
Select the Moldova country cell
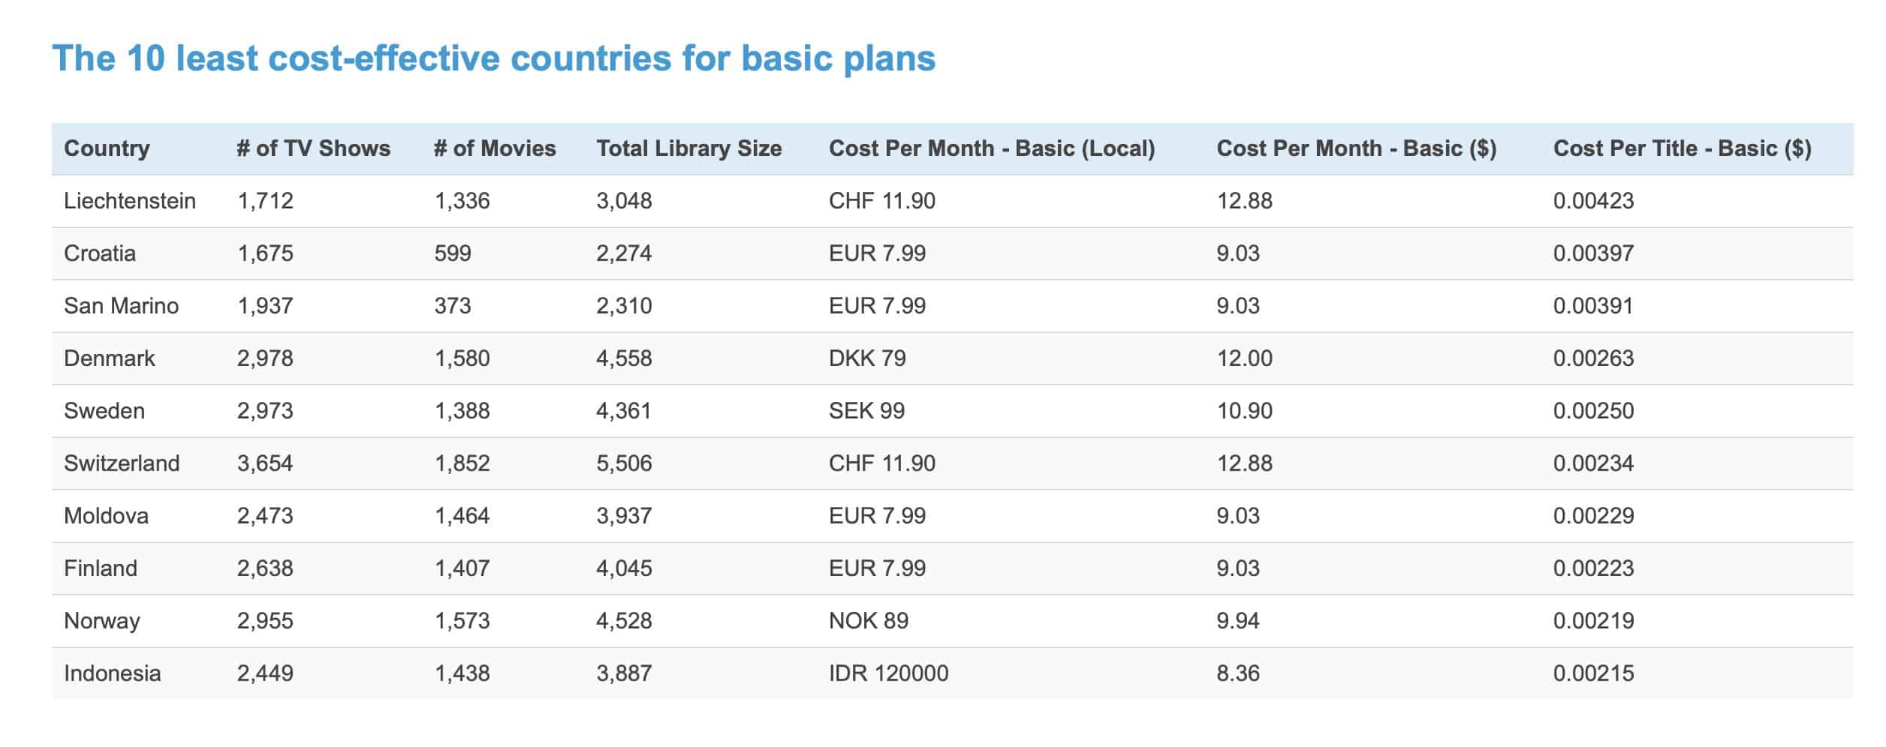(x=106, y=516)
